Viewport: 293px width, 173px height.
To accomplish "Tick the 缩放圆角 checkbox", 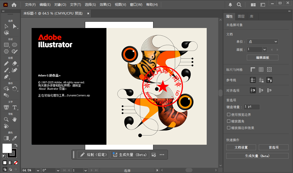I will 228,121.
